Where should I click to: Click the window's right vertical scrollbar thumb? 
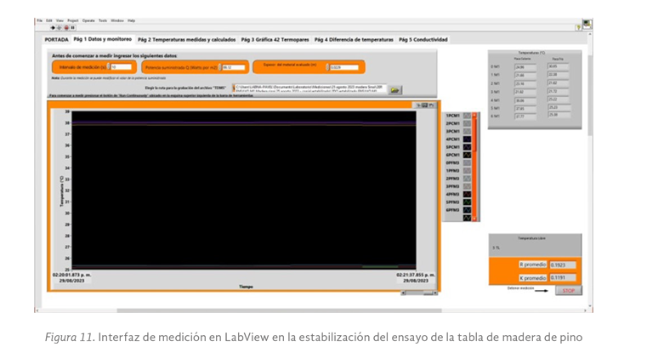coord(590,95)
